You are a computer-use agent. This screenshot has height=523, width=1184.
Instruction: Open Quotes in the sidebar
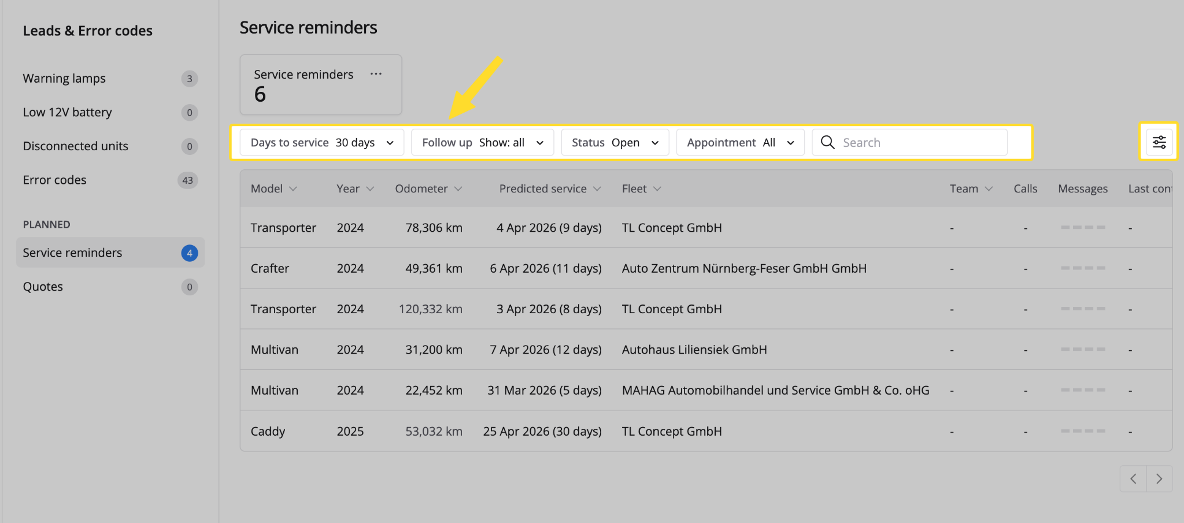click(x=110, y=287)
